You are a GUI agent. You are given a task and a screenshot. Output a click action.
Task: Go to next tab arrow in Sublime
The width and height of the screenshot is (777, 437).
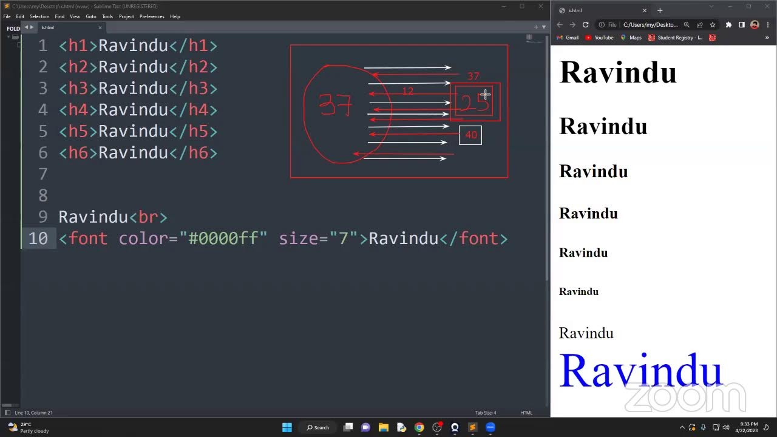32,27
